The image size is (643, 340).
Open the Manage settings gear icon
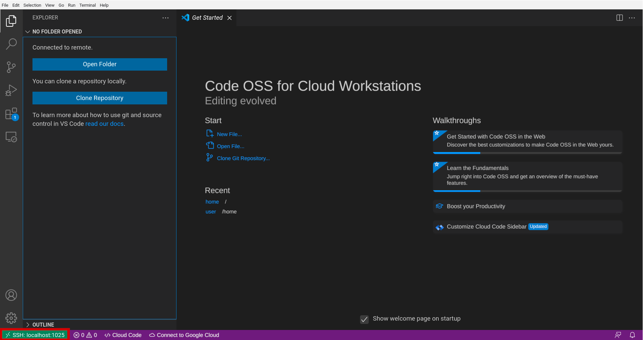point(11,318)
